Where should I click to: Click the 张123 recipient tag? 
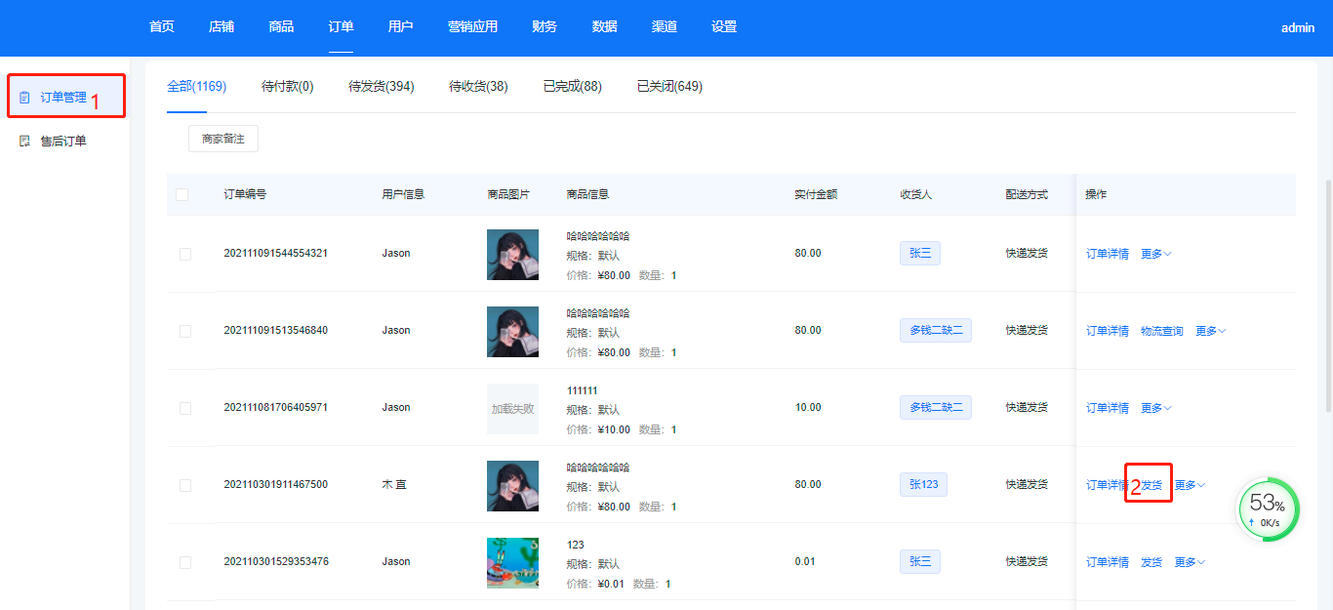tap(923, 485)
